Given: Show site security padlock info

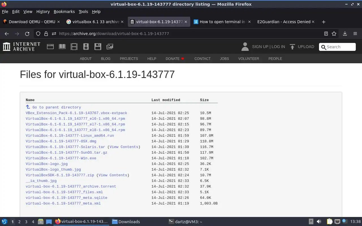Looking at the screenshot, I should coord(46,34).
